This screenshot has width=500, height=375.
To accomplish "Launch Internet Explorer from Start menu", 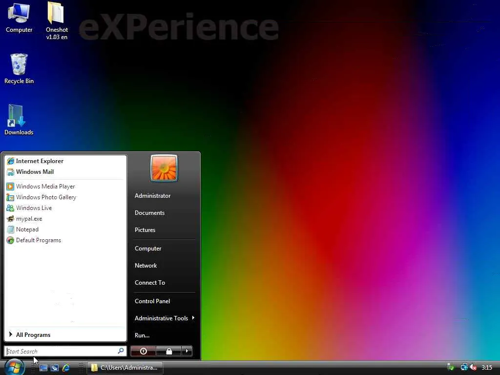I will point(65,161).
